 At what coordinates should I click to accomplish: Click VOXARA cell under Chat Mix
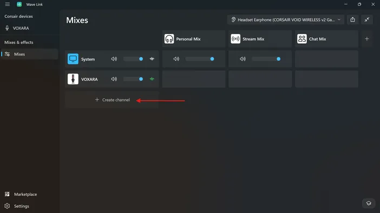[x=327, y=79]
